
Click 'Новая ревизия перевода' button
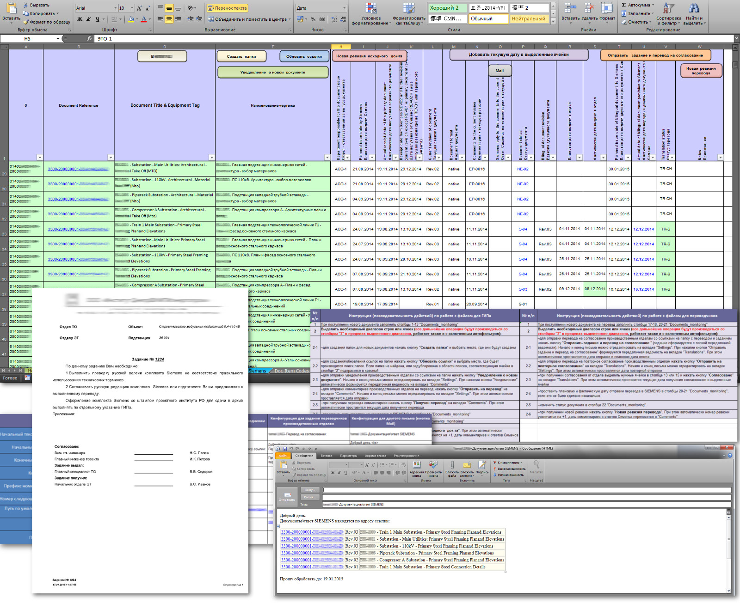701,71
